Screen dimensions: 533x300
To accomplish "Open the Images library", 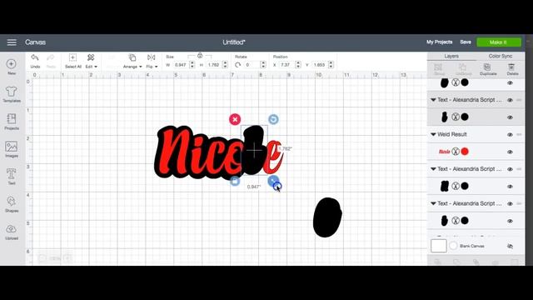I will 11,149.
